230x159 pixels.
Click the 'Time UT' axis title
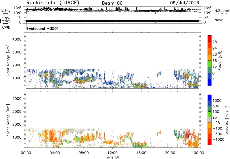coord(112,157)
